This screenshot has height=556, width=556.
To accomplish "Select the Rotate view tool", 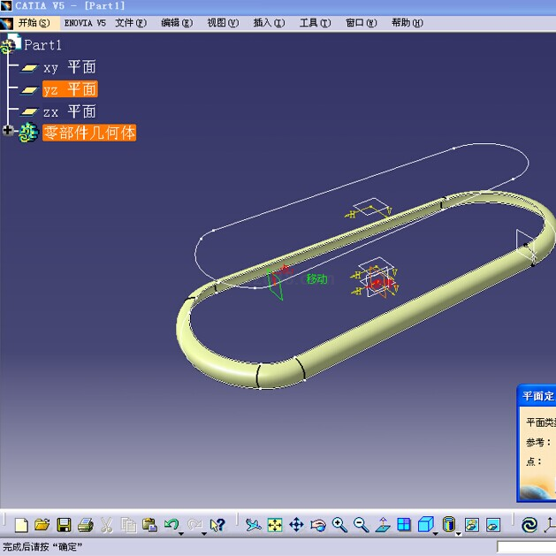I will coord(318,525).
